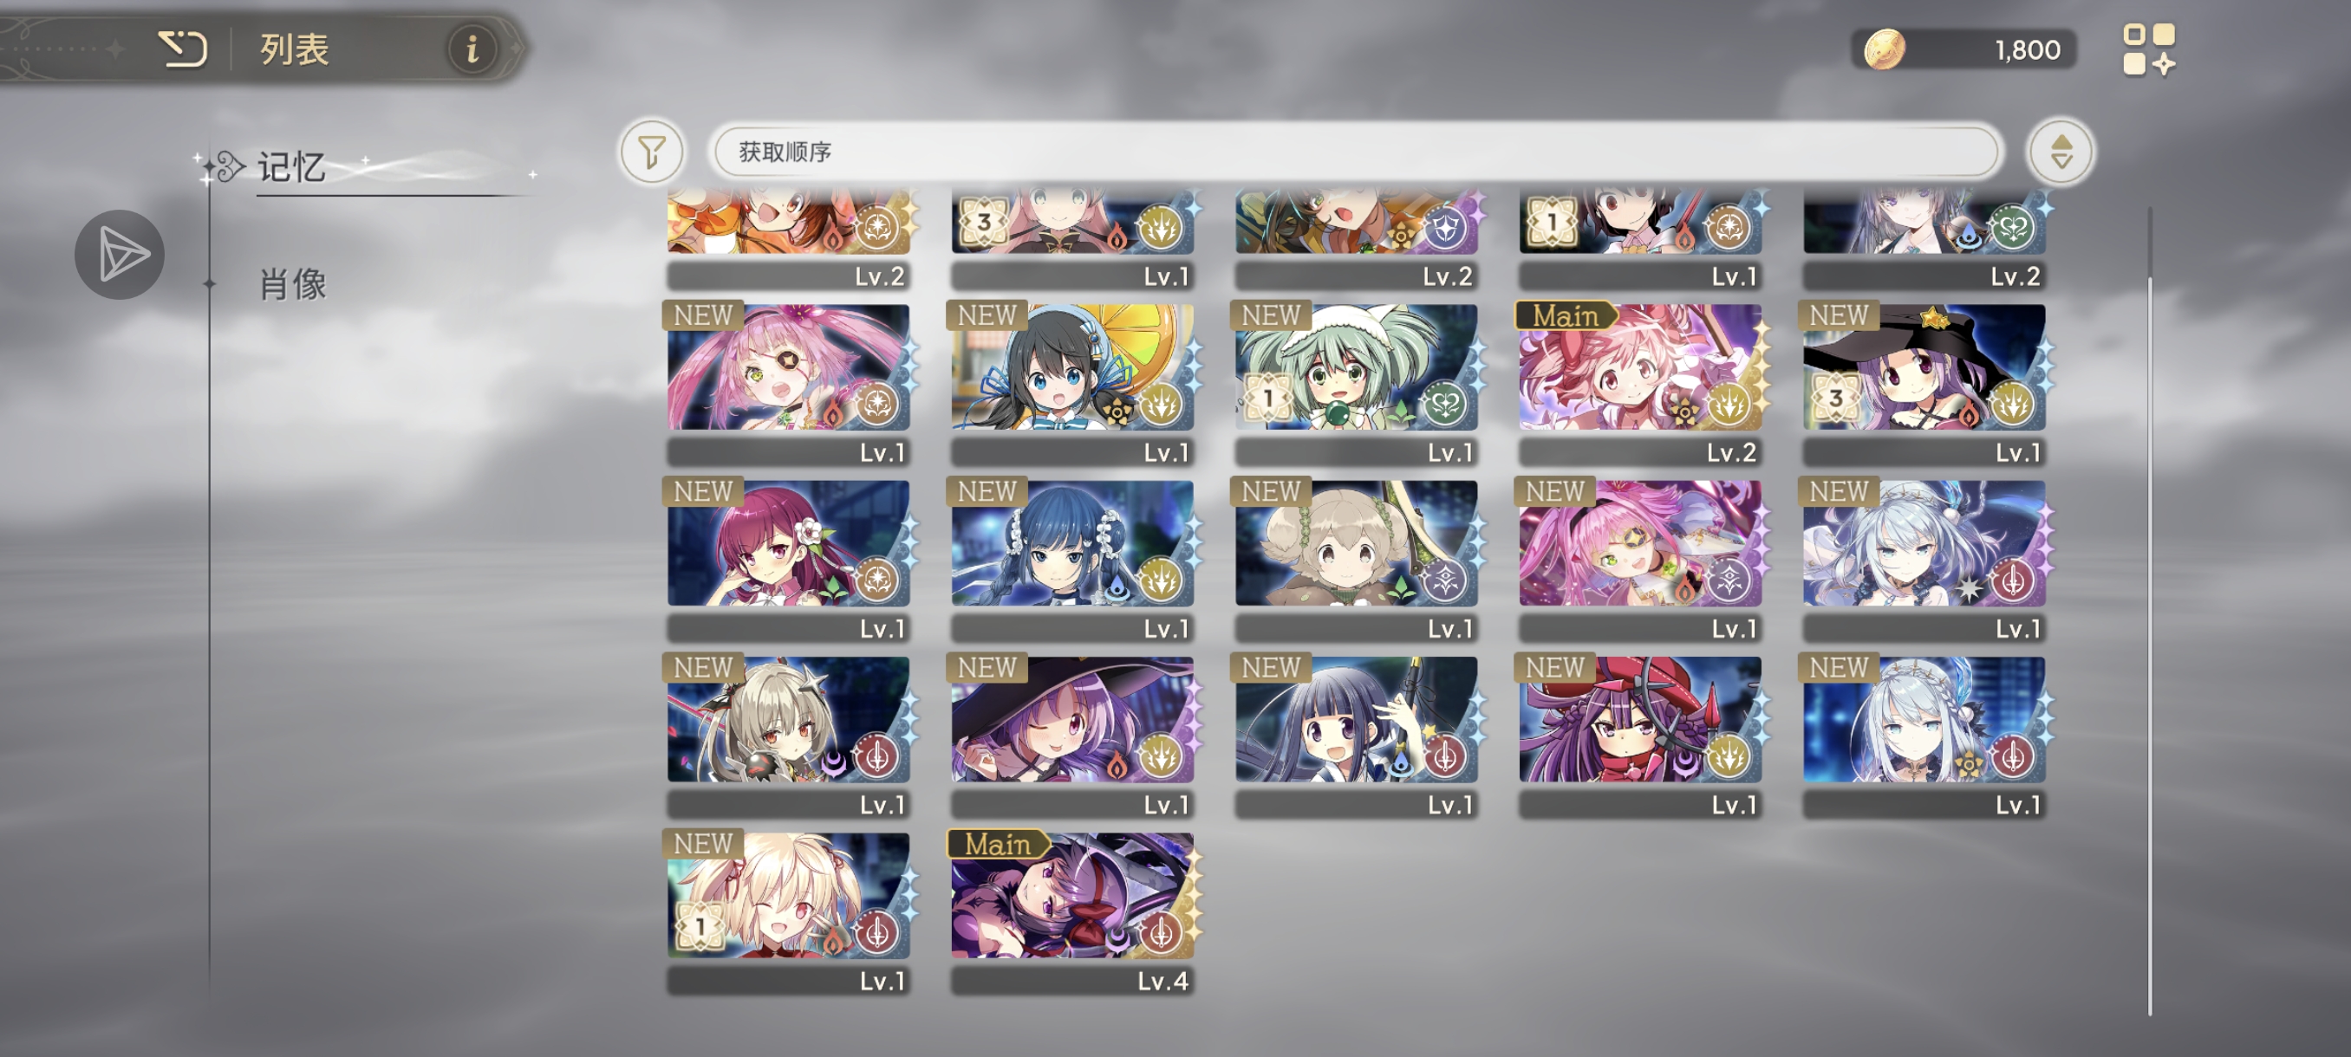Click the back arrow icon beside 列表

pyautogui.click(x=183, y=49)
